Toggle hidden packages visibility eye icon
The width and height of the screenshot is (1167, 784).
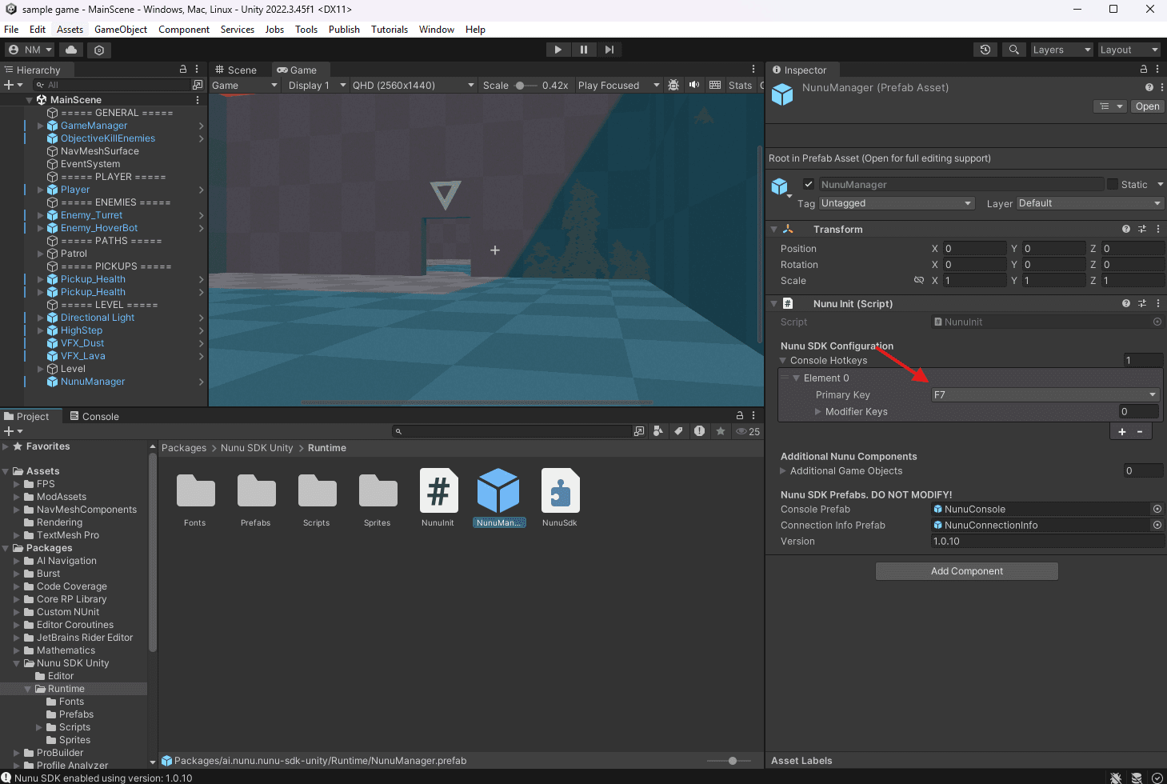point(748,431)
